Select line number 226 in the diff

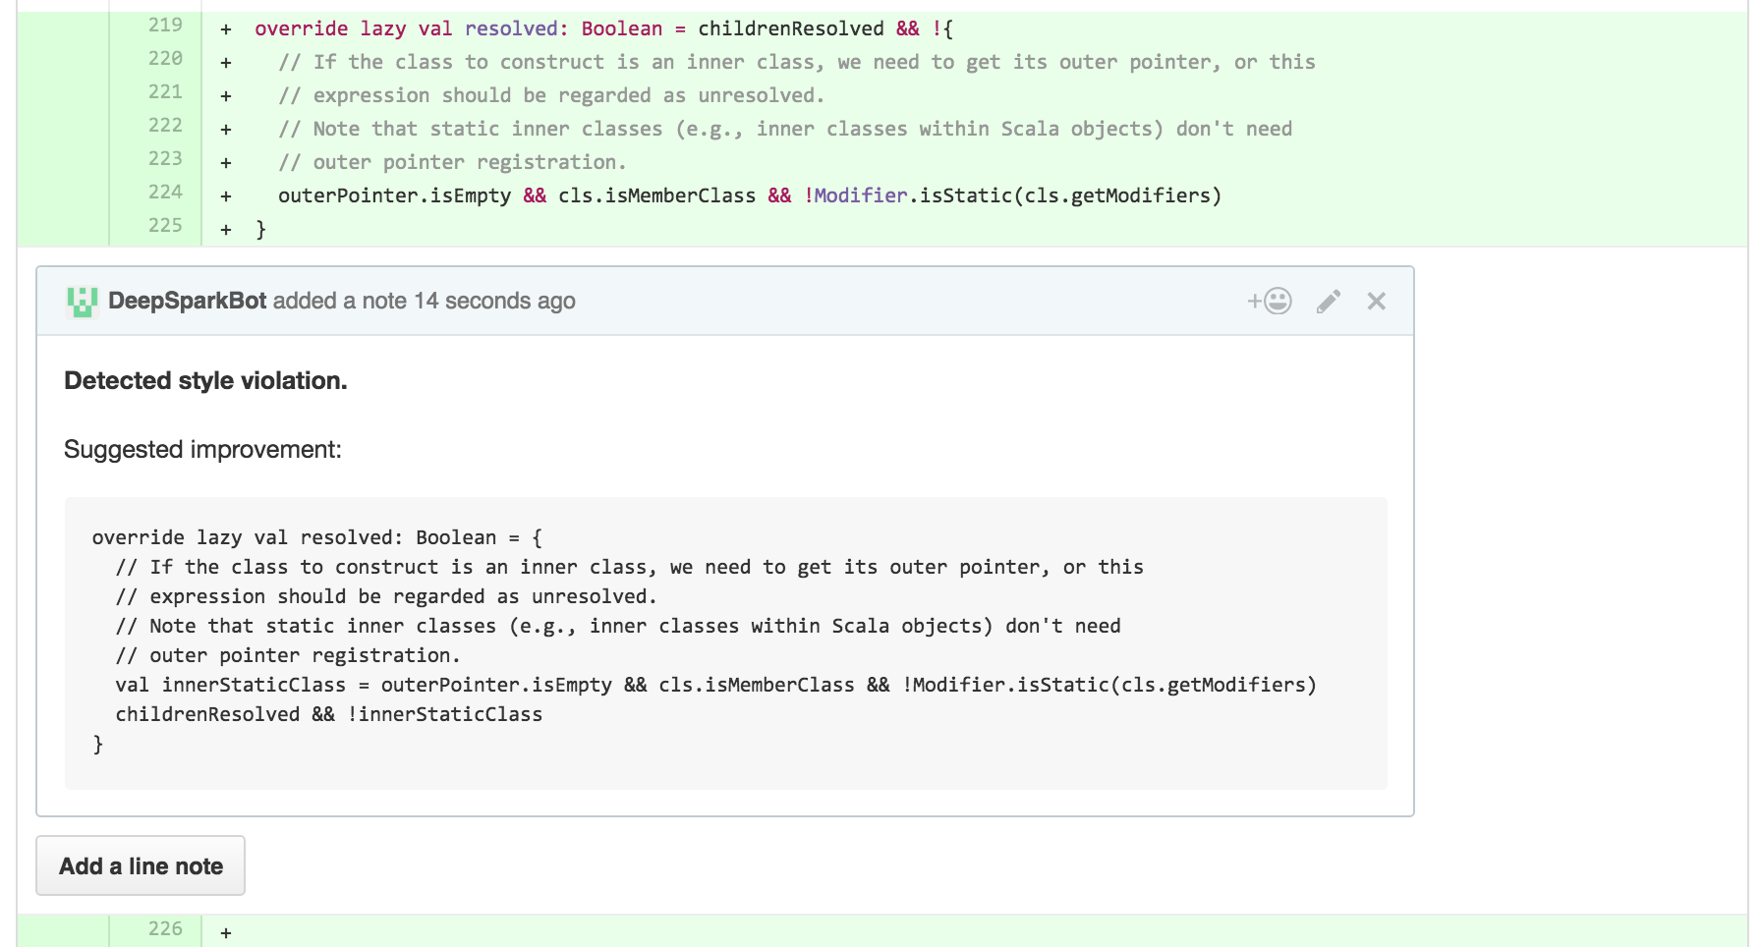[x=165, y=929]
